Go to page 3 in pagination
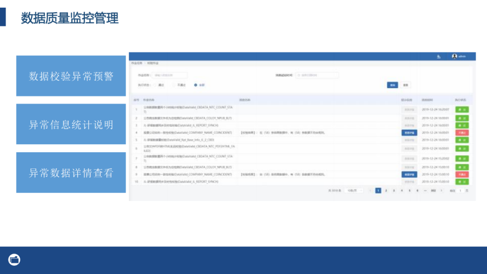The height and width of the screenshot is (274, 487). click(x=394, y=191)
